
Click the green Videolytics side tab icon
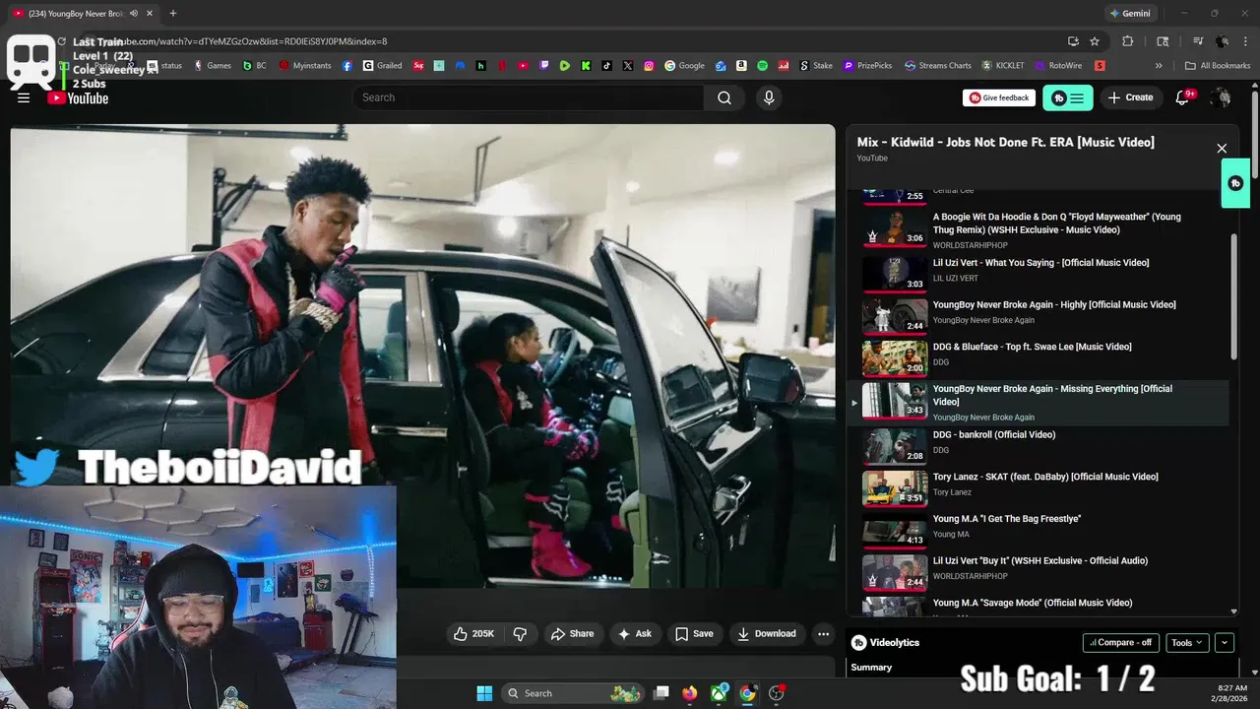pos(1235,184)
